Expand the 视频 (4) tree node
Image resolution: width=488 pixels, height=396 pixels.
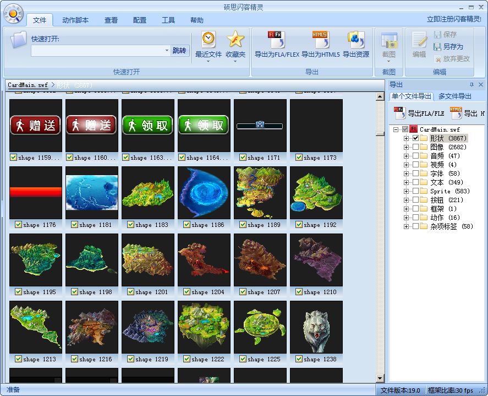406,165
